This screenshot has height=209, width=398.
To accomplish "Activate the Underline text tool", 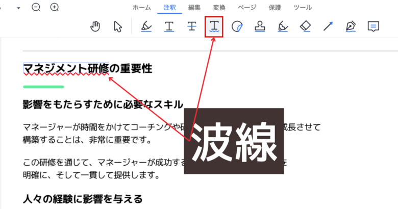I will [x=169, y=27].
